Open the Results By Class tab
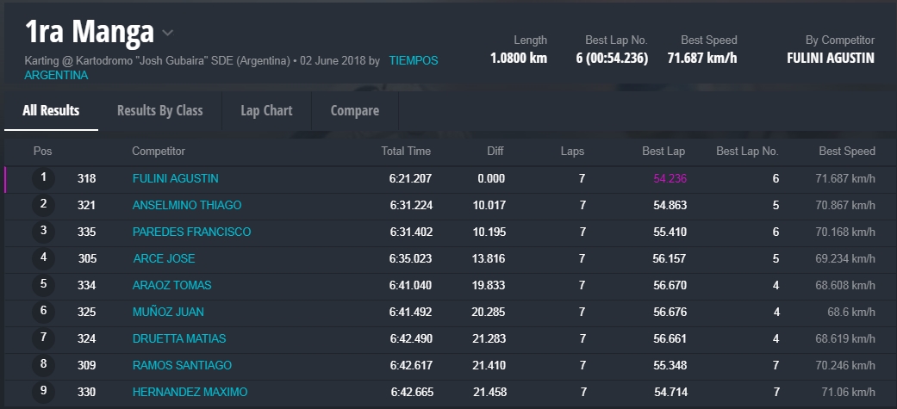 coord(160,111)
